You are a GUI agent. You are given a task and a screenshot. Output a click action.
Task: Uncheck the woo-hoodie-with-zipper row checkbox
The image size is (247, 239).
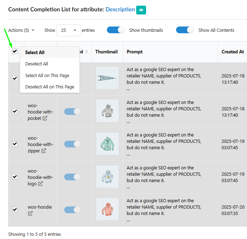pyautogui.click(x=15, y=144)
